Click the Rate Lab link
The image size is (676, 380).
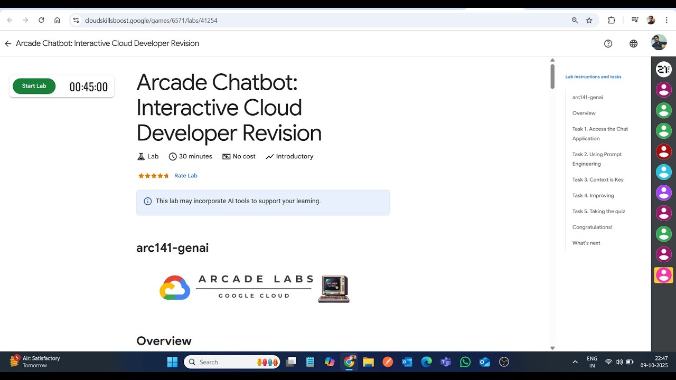point(186,176)
